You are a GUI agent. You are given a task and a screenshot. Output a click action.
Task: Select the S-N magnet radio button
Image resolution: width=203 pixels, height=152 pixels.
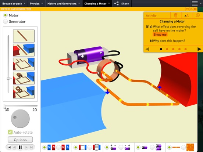[x=44, y=147]
